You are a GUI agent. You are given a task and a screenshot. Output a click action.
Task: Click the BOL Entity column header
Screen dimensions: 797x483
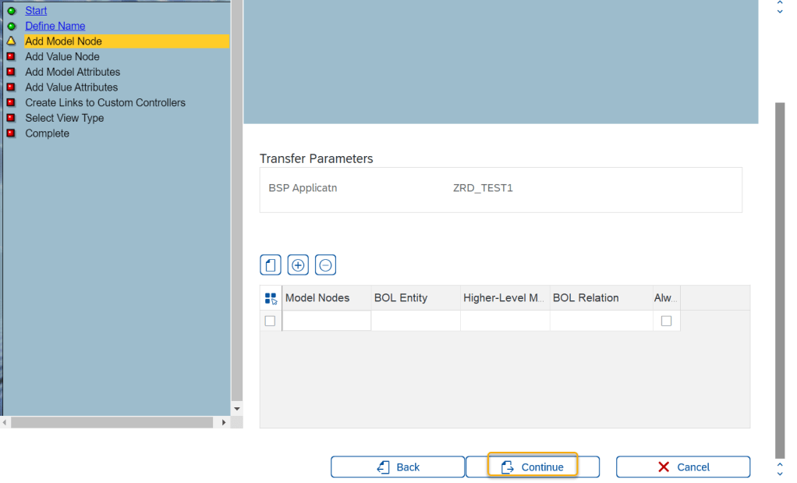coord(416,298)
